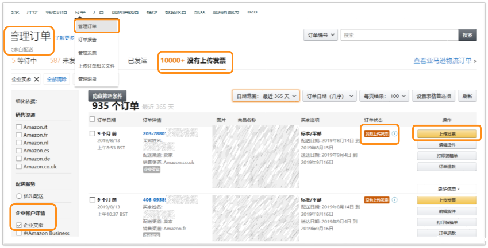Open the 订单编号 search type dropdown
488x248 pixels.
pyautogui.click(x=320, y=35)
